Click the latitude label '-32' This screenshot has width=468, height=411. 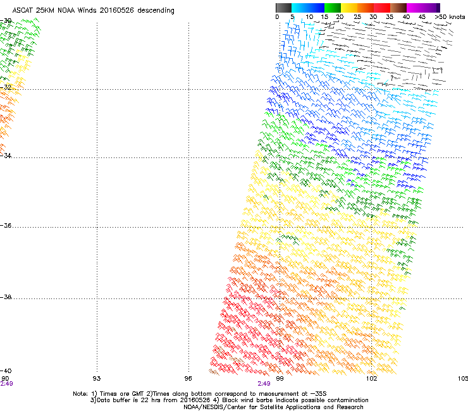[x=6, y=87]
